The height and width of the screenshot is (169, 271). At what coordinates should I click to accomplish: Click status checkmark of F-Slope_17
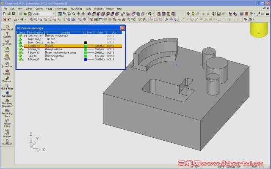click(x=20, y=59)
